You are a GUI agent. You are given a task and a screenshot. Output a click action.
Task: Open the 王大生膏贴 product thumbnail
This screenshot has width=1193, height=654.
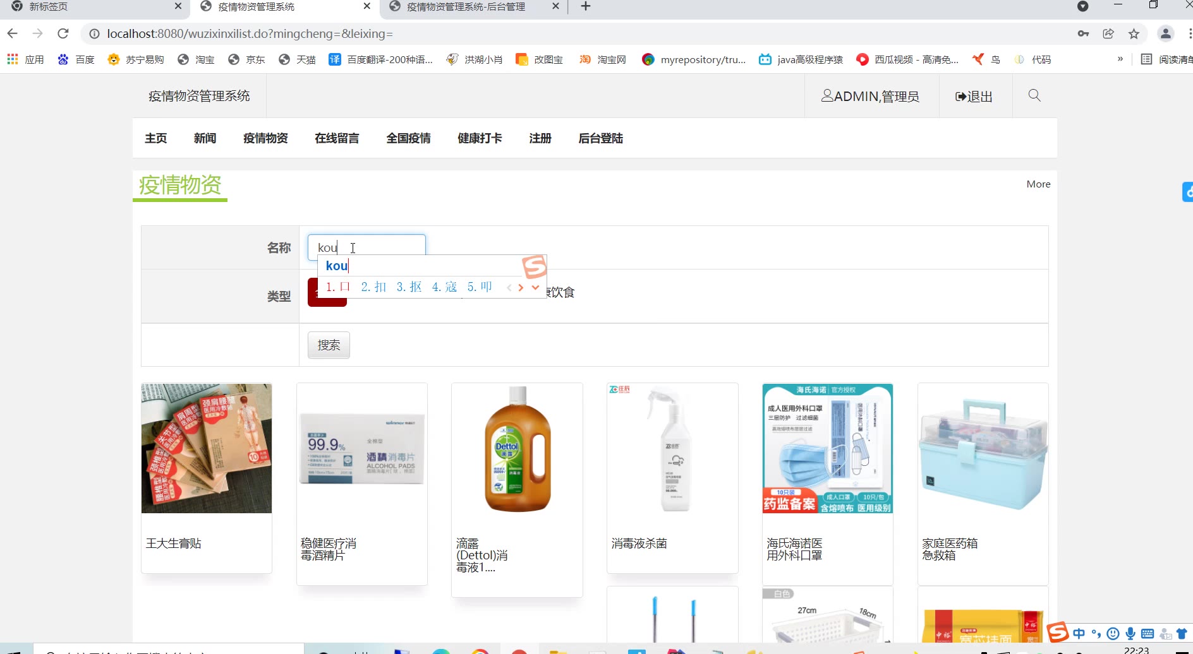[x=207, y=448]
